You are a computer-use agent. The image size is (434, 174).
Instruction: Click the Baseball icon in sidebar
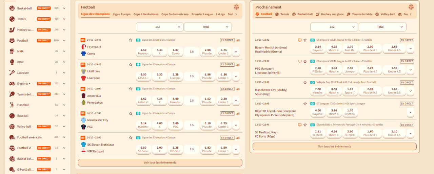pos(12,116)
